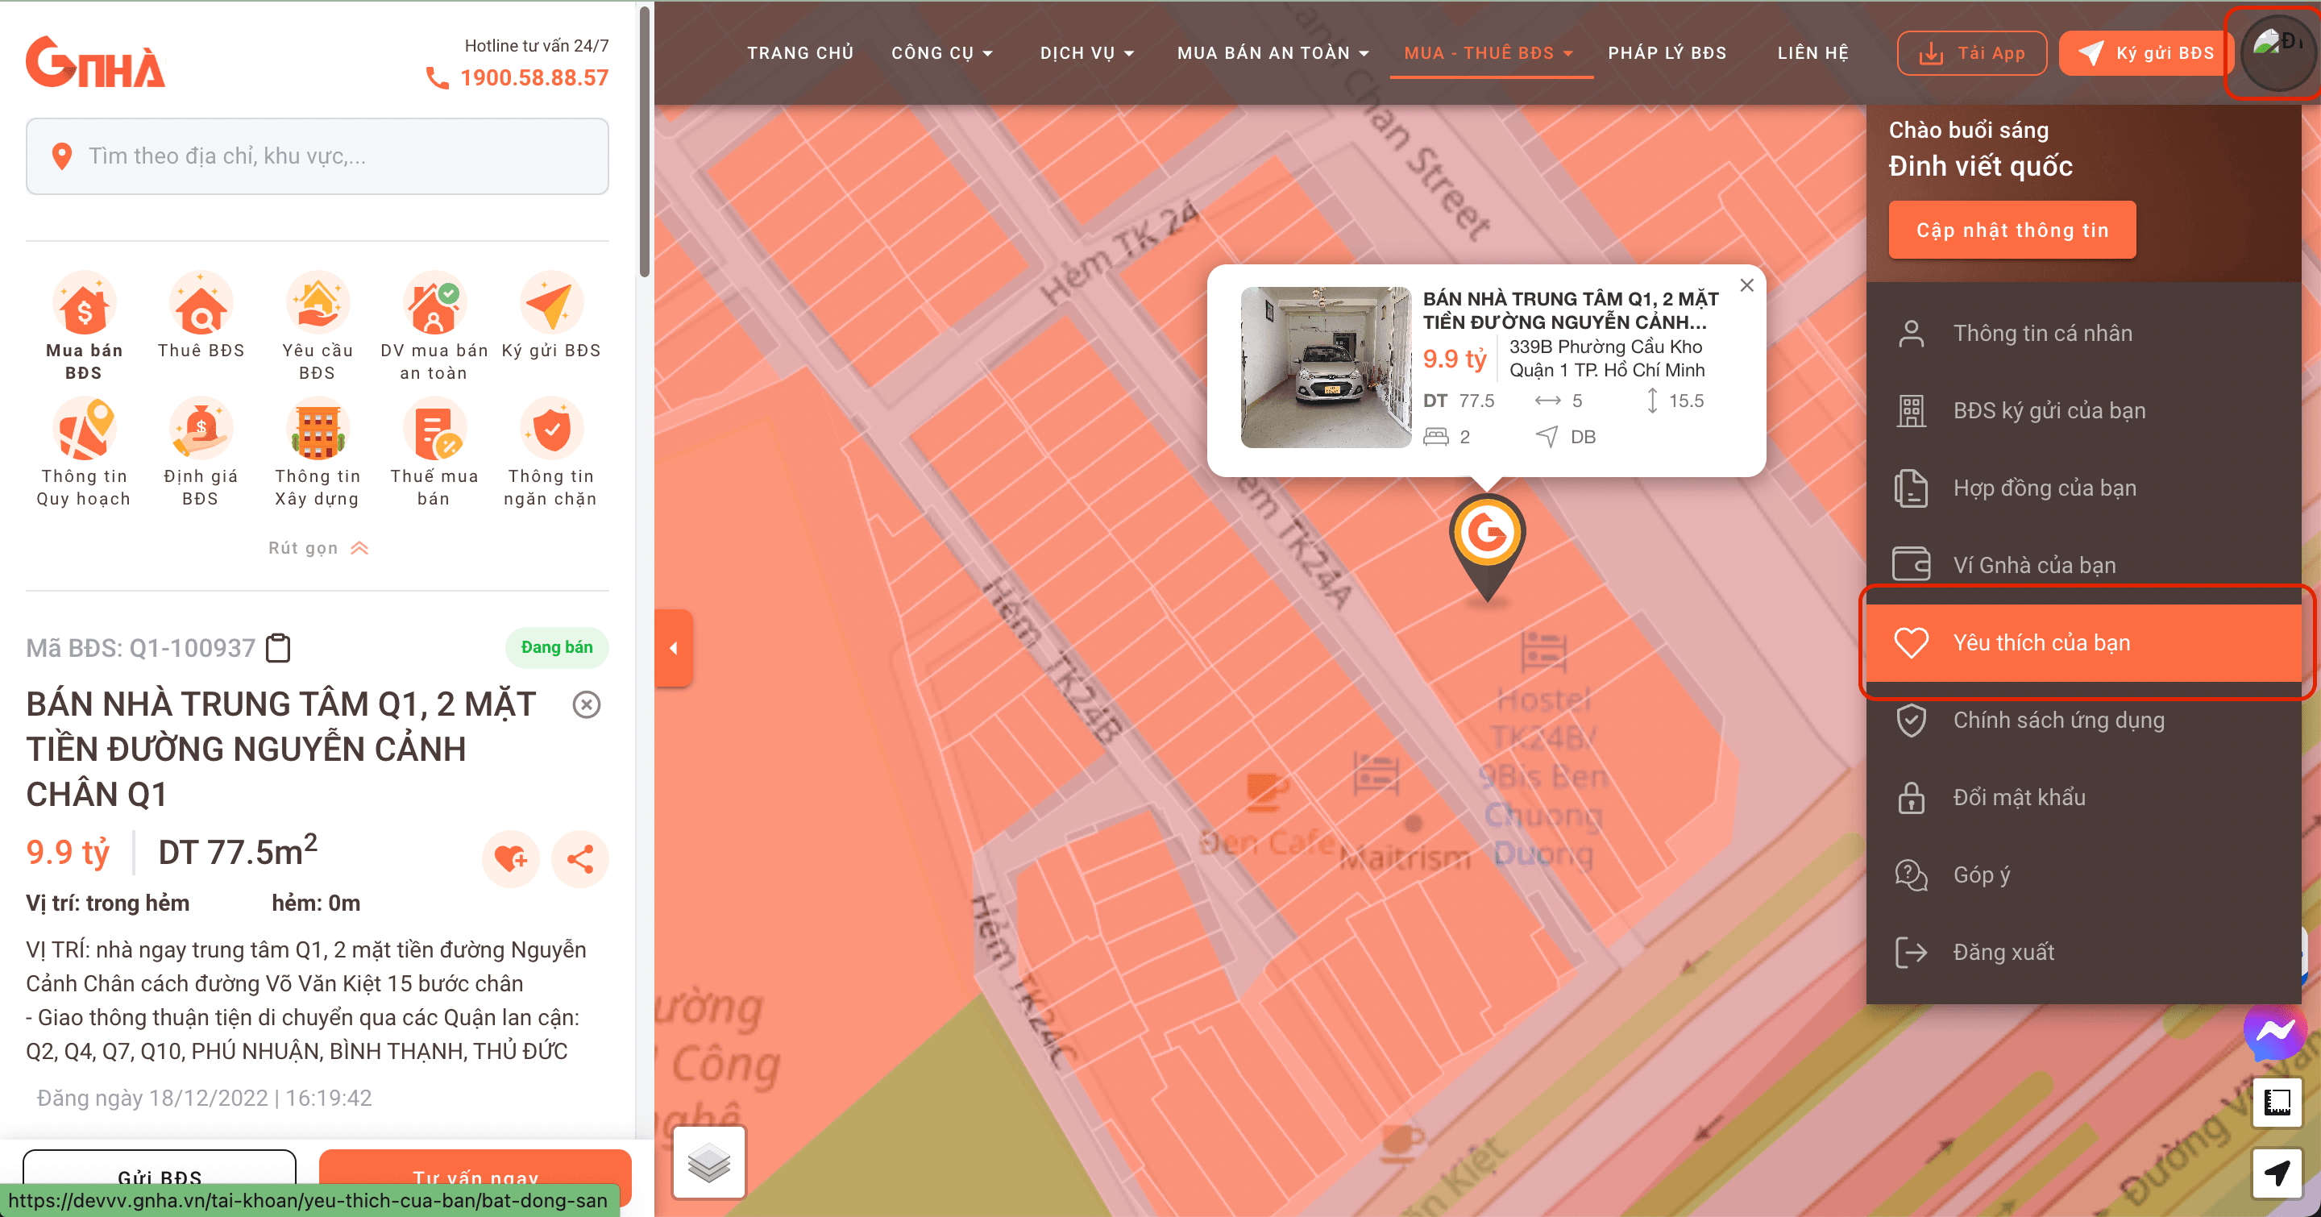Open Thông tin ngăn chặn icon
2321x1217 pixels.
coord(551,430)
